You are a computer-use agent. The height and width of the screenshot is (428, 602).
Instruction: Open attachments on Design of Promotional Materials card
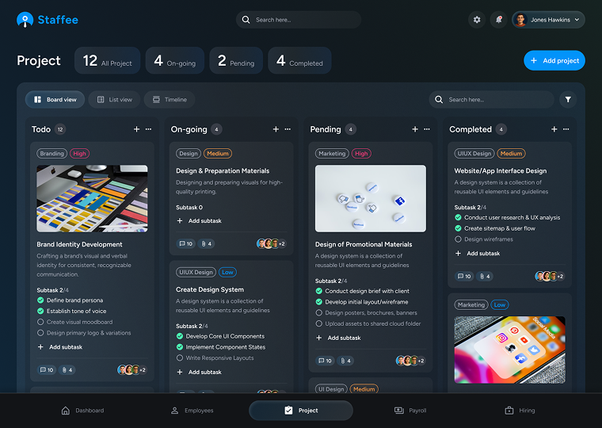point(345,361)
